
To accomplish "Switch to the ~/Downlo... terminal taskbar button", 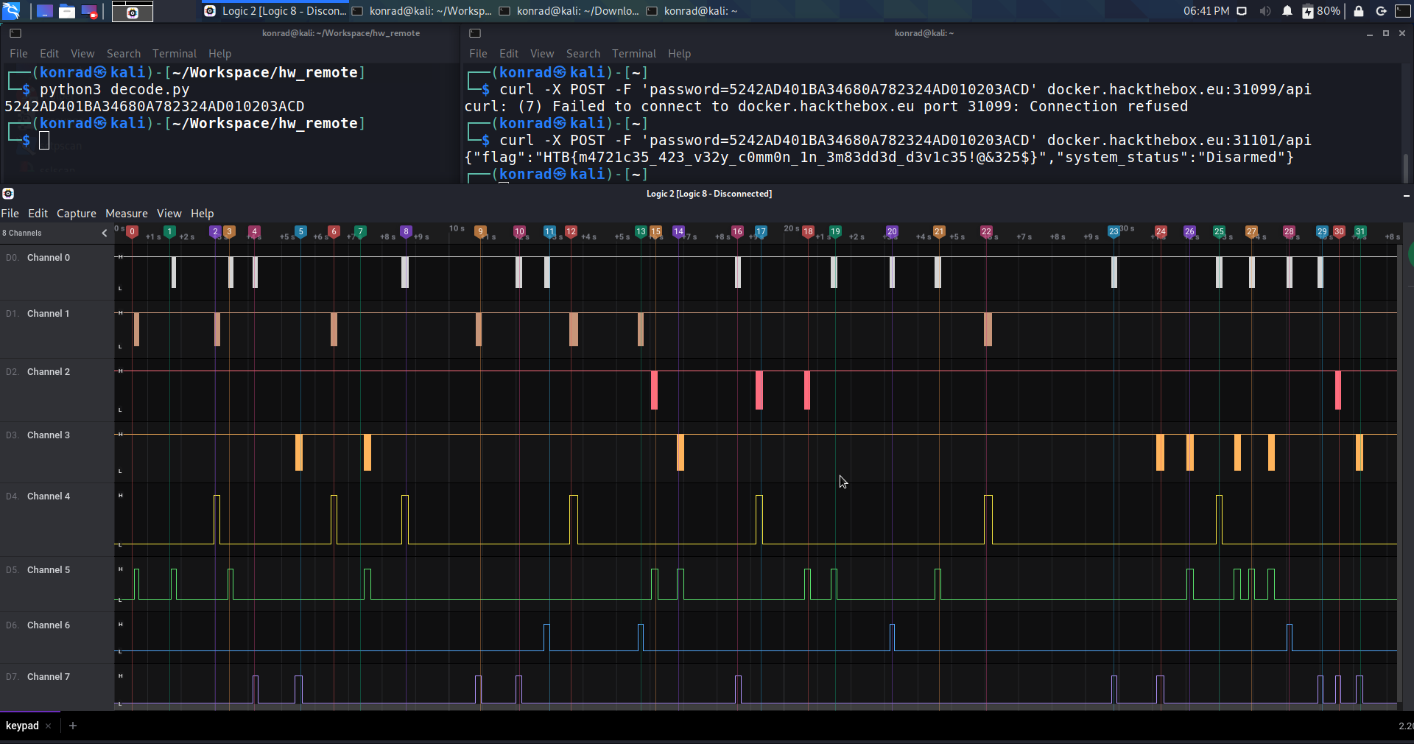I will point(570,11).
